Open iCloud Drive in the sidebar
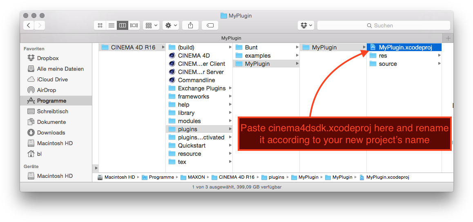The width and height of the screenshot is (473, 222). 52,79
